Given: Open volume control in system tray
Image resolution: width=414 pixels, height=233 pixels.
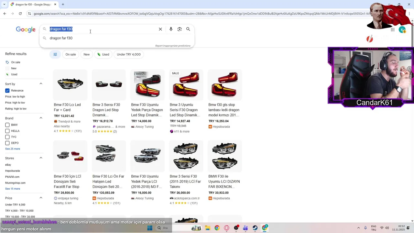Looking at the screenshot, I should click(387, 228).
